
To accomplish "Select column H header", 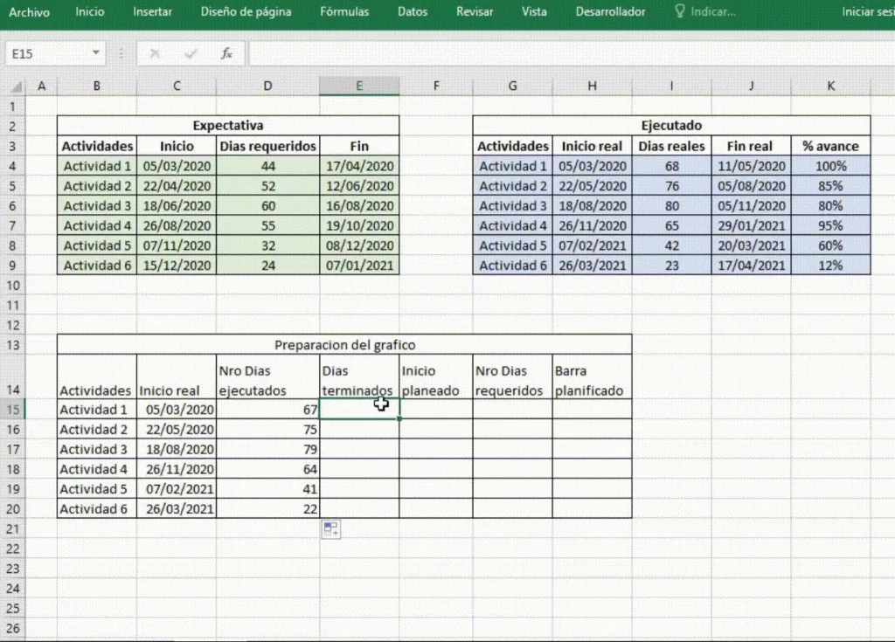I will pos(592,86).
